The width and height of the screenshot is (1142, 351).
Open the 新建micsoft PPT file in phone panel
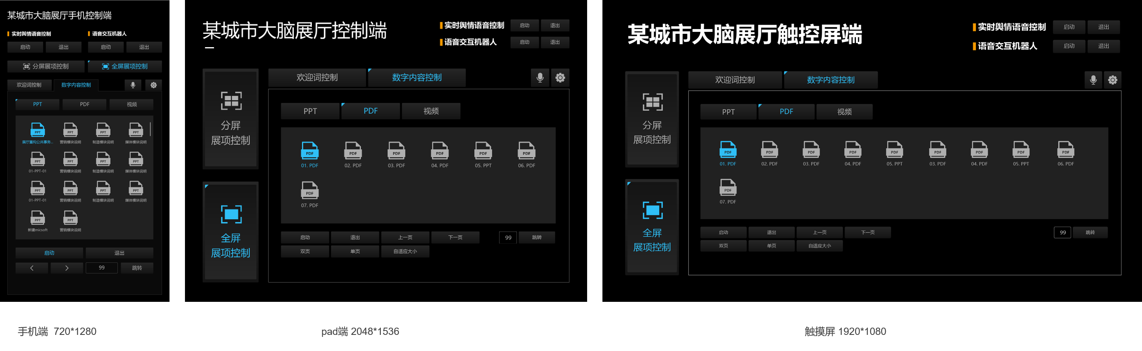point(38,221)
